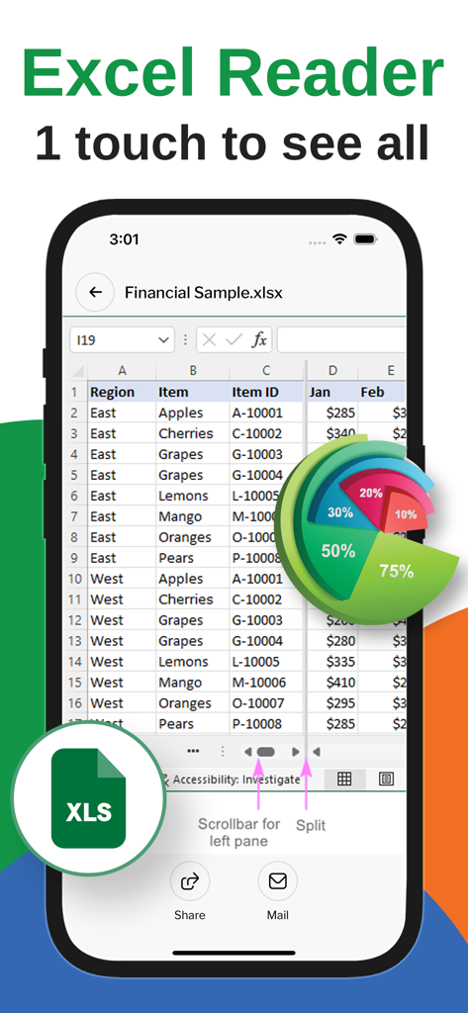The height and width of the screenshot is (1013, 468).
Task: Click the $285 cell in row 2
Action: 332,413
